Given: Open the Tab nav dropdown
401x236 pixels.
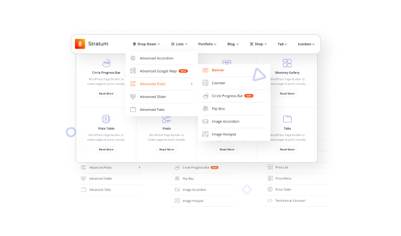Looking at the screenshot, I should [x=282, y=44].
